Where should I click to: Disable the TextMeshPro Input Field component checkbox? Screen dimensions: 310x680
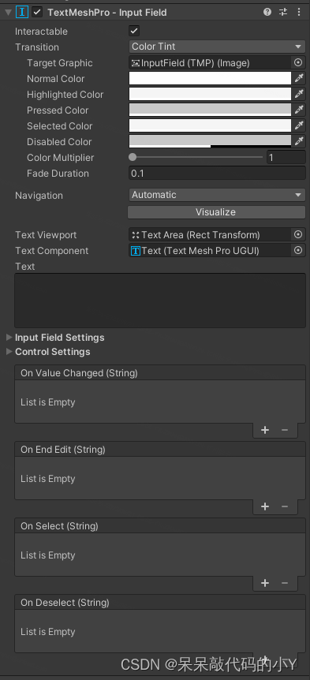tap(37, 12)
